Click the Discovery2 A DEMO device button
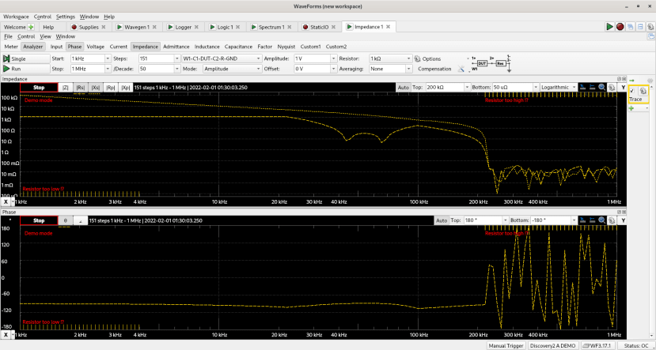 coord(553,345)
